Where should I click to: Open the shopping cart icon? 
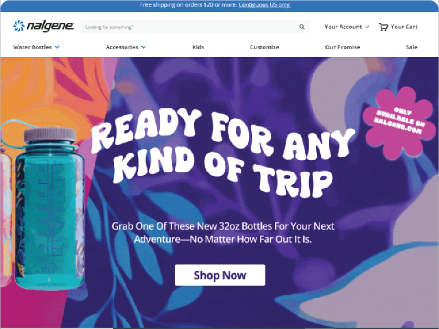coord(383,27)
